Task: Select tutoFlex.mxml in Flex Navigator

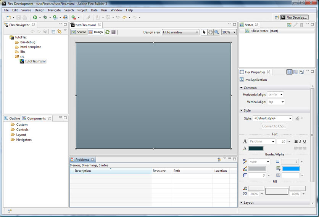Action: (35, 61)
